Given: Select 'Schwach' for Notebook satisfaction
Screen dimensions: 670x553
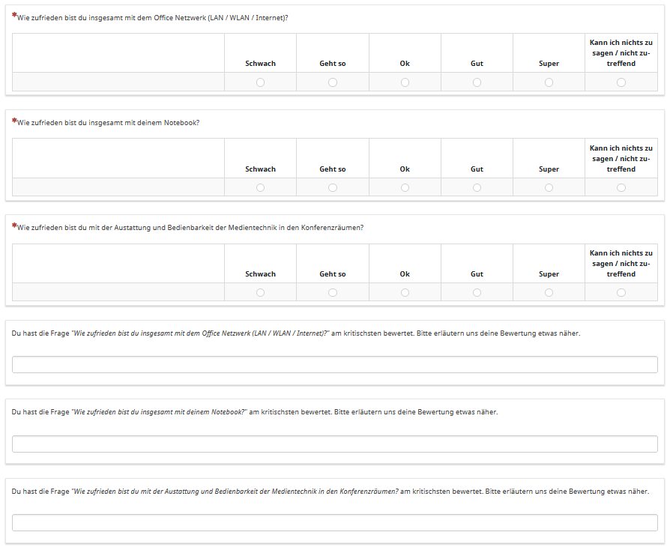Looking at the screenshot, I should point(260,187).
